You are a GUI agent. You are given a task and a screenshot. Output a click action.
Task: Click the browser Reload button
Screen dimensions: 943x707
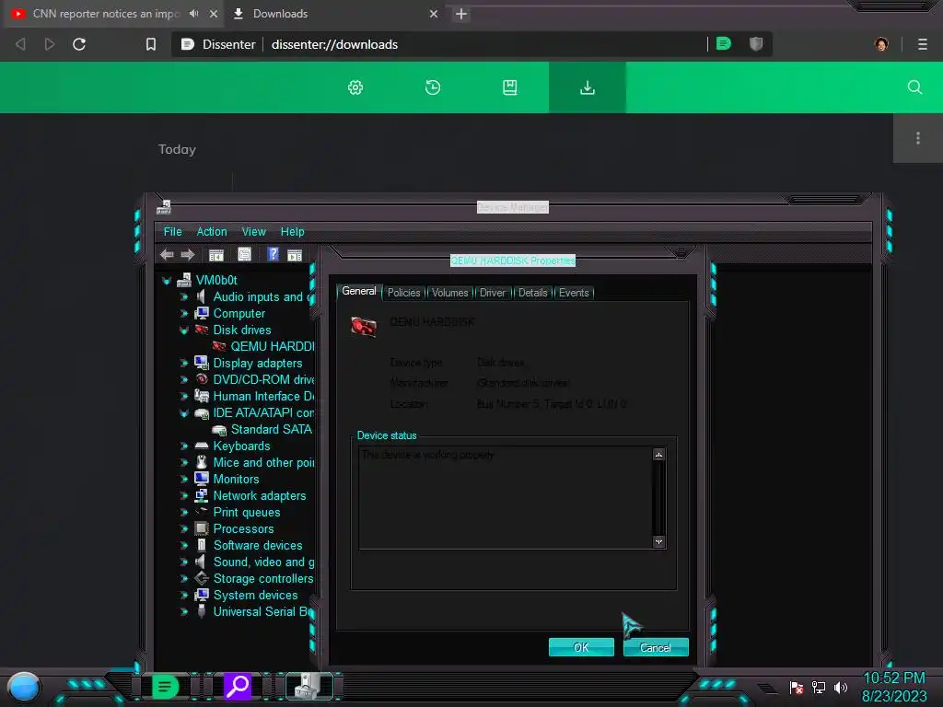79,44
